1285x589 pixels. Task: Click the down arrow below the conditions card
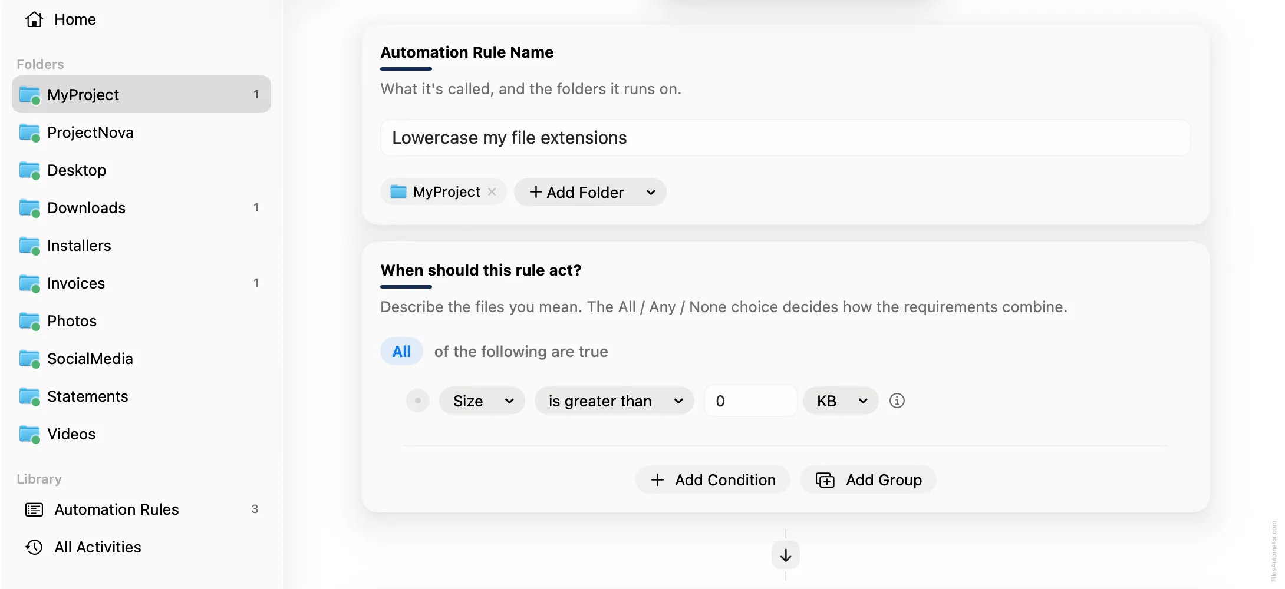pos(786,555)
